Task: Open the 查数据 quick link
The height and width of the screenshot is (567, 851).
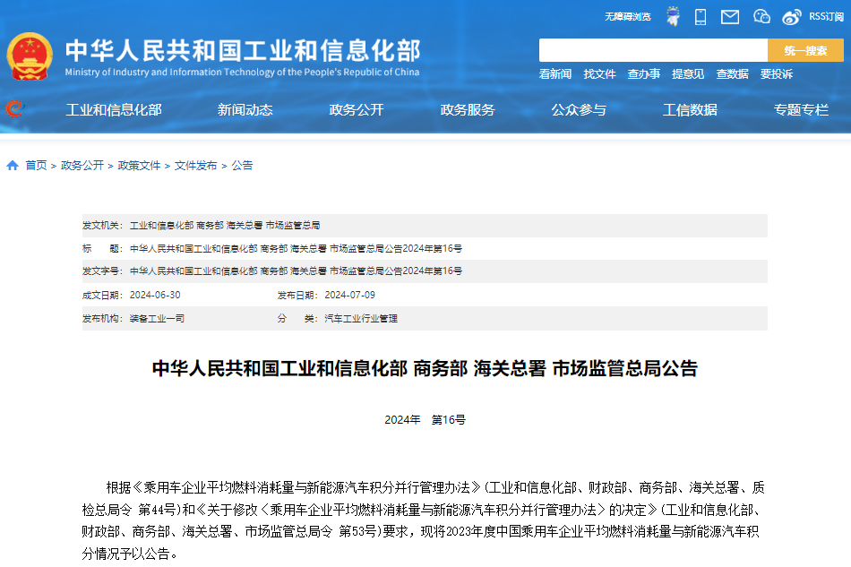Action: click(732, 74)
